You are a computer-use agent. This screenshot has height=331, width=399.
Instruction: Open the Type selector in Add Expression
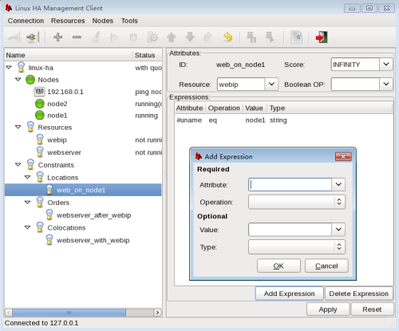pos(297,247)
